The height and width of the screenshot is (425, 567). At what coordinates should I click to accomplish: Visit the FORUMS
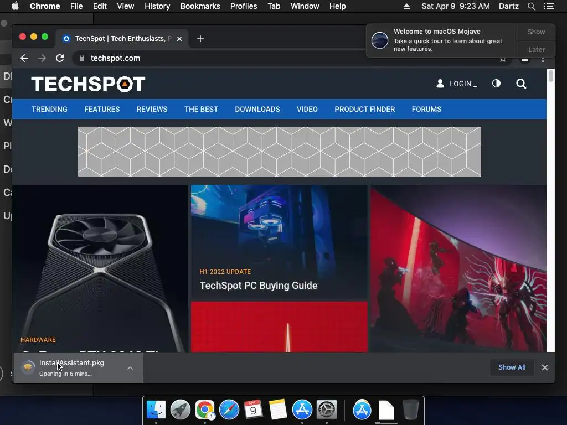[x=426, y=109]
